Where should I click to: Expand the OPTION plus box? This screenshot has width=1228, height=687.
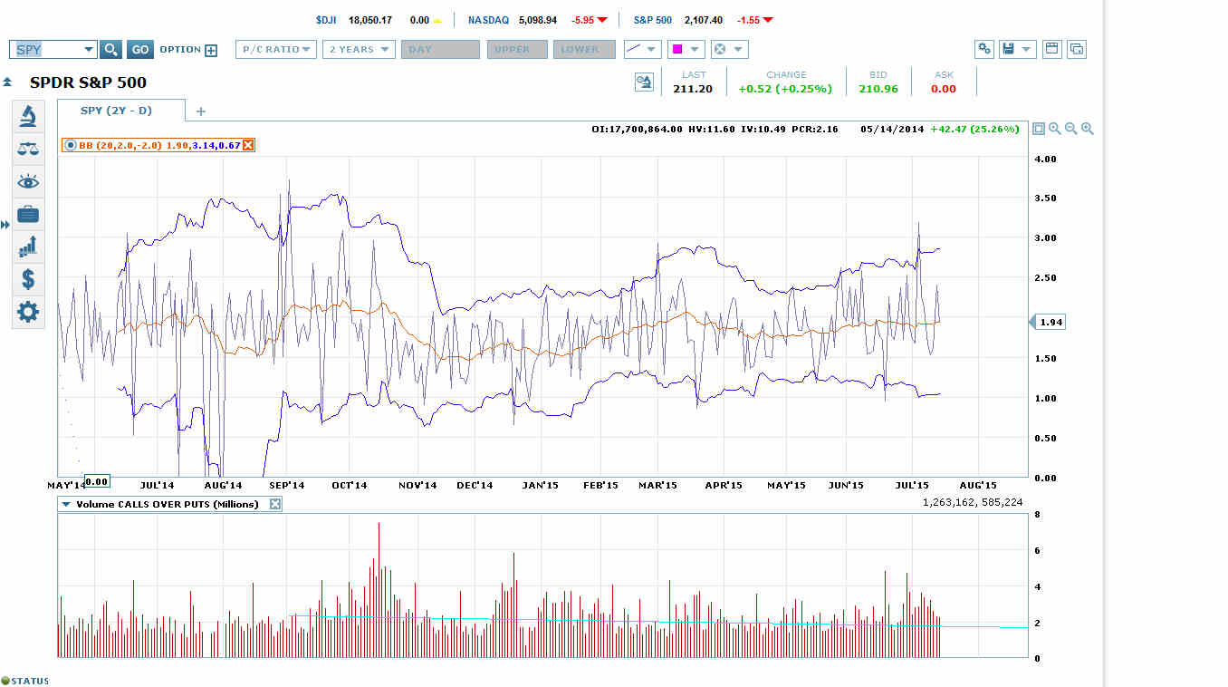tap(211, 51)
